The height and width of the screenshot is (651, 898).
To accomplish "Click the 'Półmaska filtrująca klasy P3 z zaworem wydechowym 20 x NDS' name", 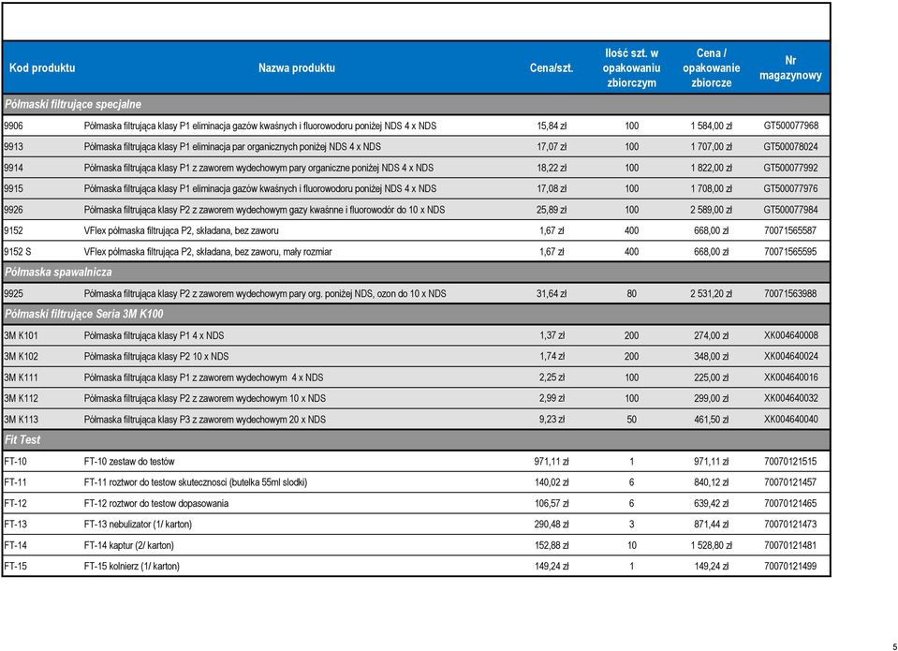I will [x=205, y=420].
